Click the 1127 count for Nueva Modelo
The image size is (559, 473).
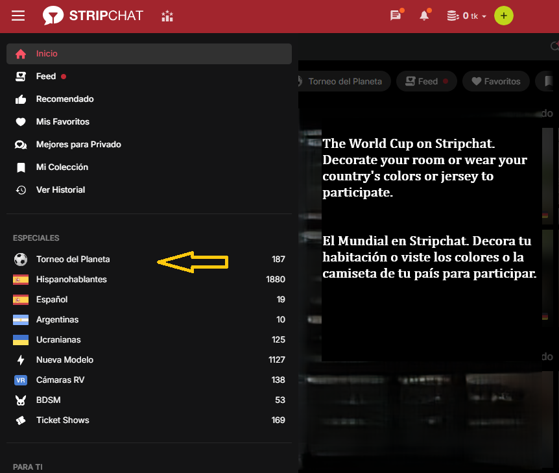(x=277, y=360)
